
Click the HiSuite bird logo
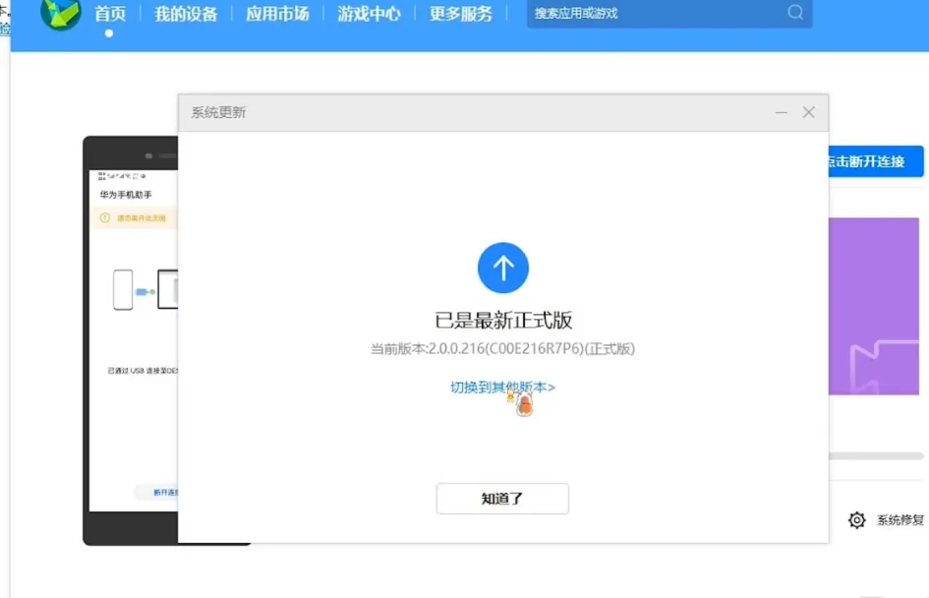tap(60, 14)
